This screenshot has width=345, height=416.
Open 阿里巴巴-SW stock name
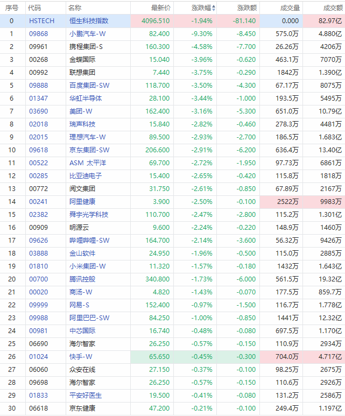click(89, 318)
